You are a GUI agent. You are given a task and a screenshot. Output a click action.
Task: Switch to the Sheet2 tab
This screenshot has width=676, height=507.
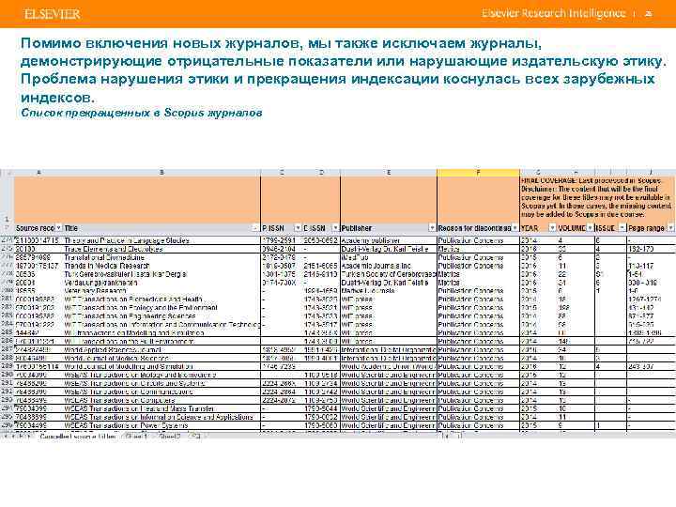click(x=170, y=437)
